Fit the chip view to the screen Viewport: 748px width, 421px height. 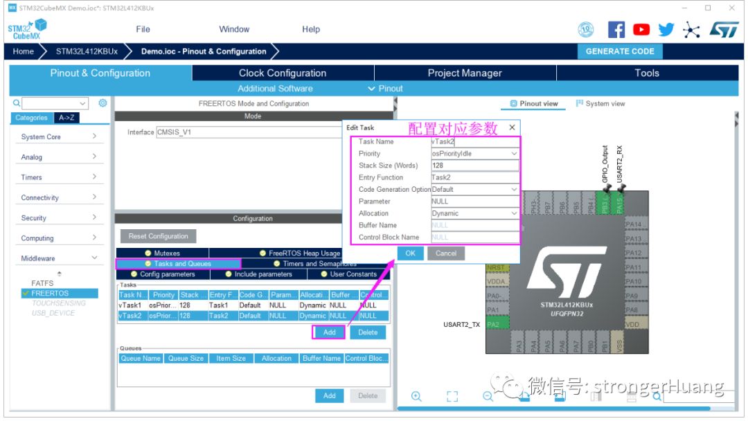click(x=452, y=396)
